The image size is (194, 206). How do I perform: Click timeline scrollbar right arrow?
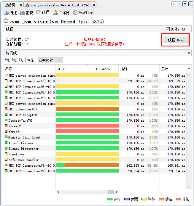click(116, 192)
